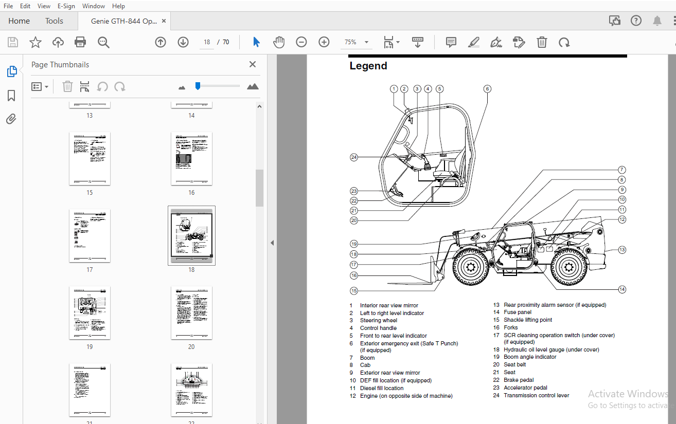The width and height of the screenshot is (676, 424).
Task: Open the Window menu
Action: tap(94, 6)
